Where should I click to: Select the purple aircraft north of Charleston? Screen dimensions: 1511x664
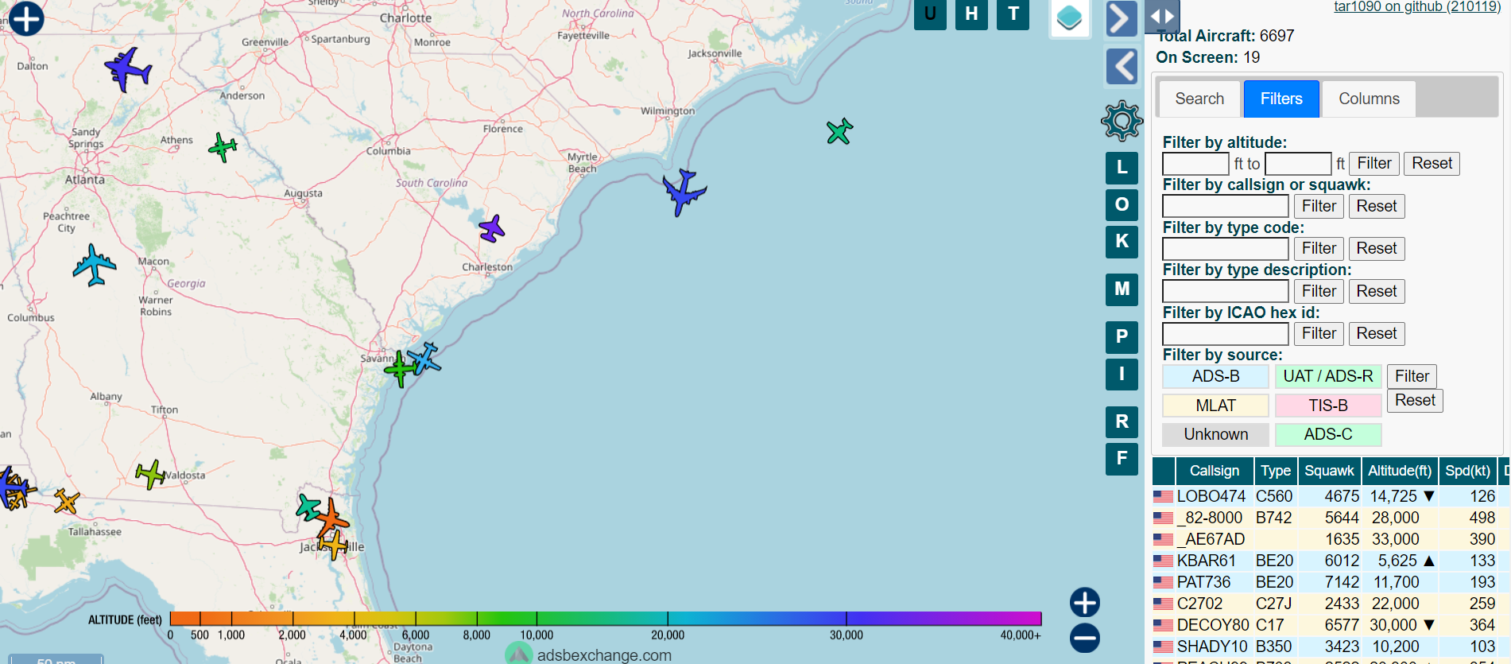[x=492, y=229]
